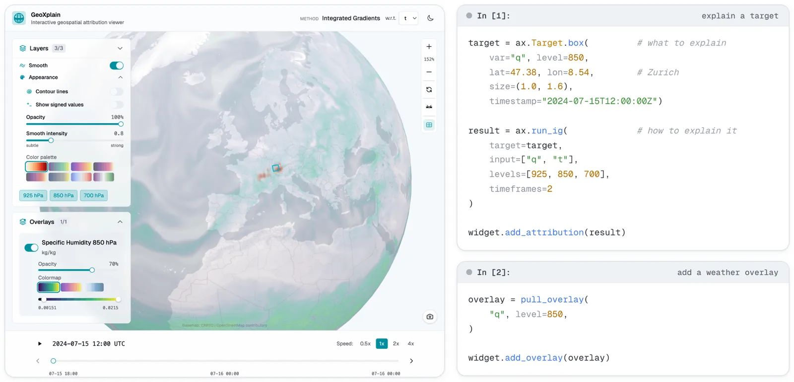Click the Appearance palette icon
This screenshot has height=382, width=794.
(x=22, y=77)
